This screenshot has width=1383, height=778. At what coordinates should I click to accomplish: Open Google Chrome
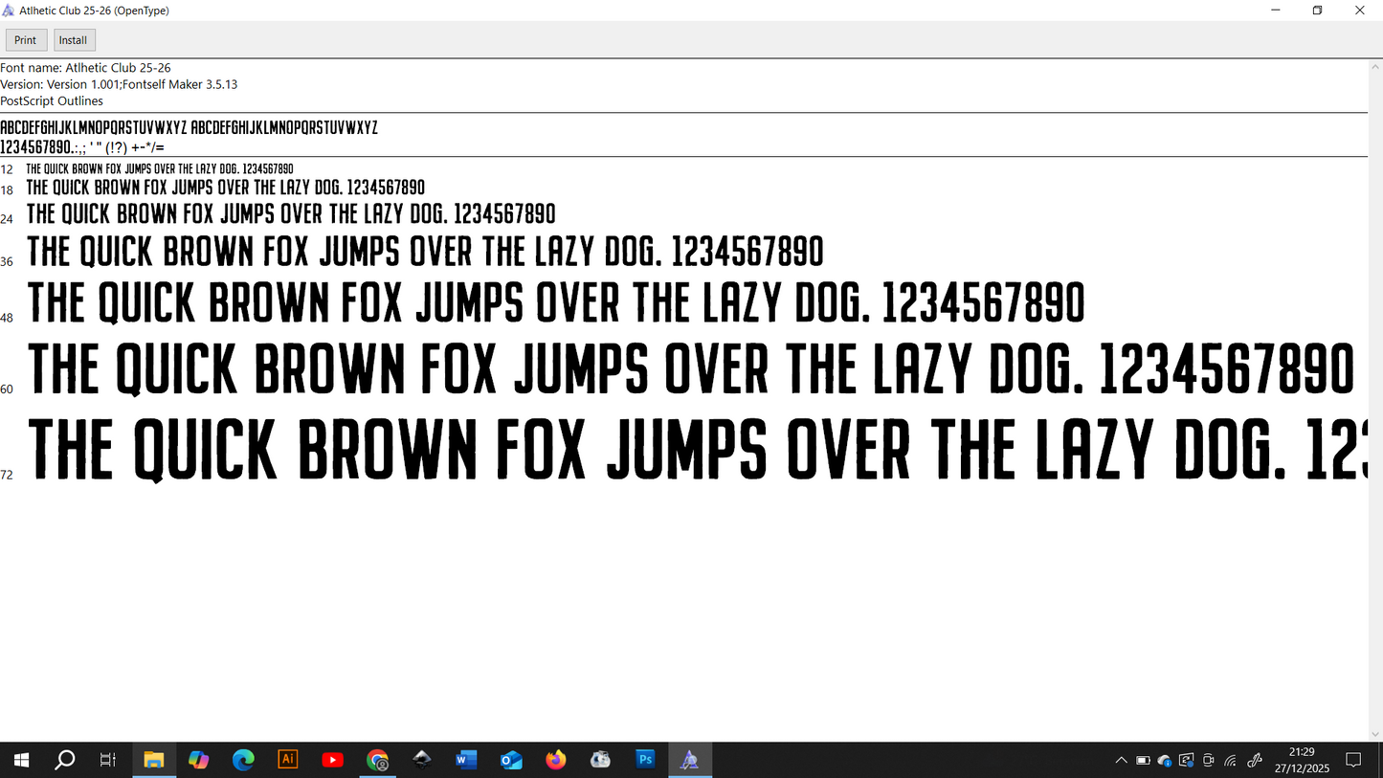tap(377, 759)
